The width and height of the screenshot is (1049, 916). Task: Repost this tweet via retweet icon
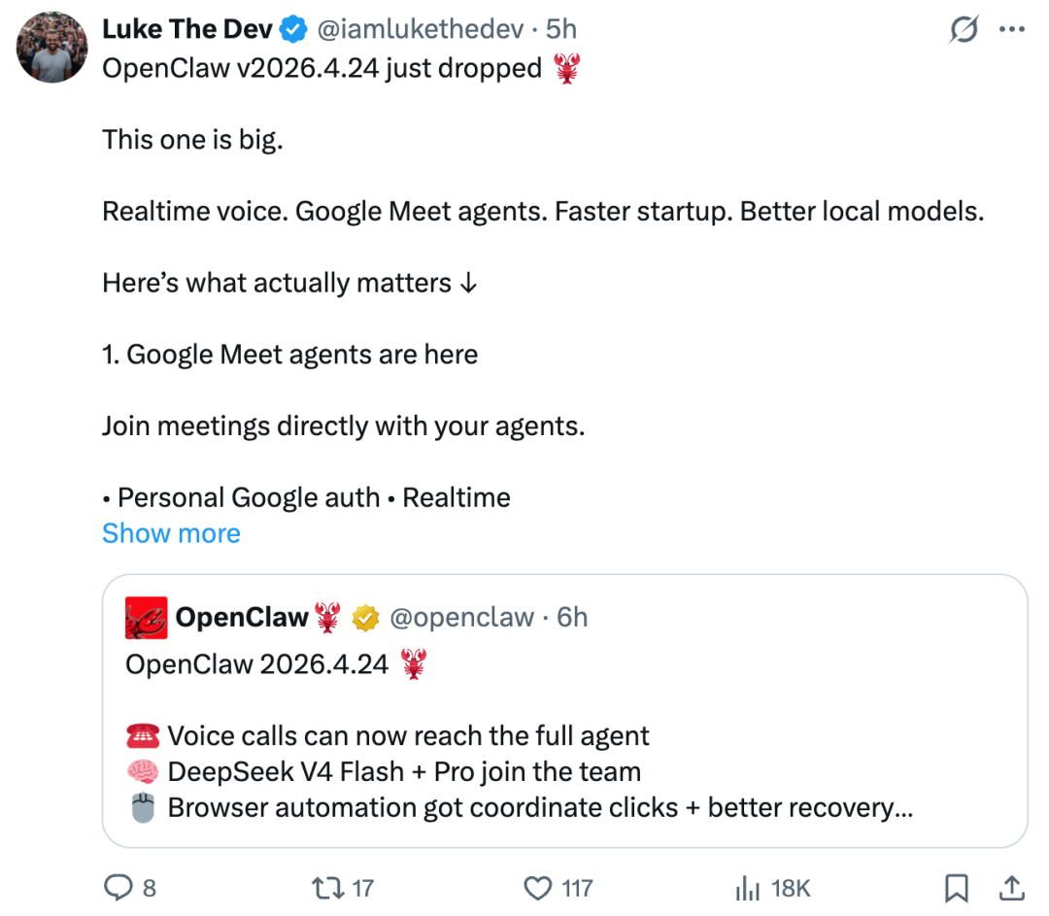pyautogui.click(x=323, y=887)
